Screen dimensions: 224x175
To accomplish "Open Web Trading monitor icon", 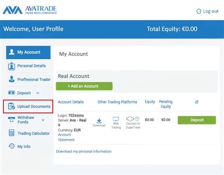I will 116,119.
